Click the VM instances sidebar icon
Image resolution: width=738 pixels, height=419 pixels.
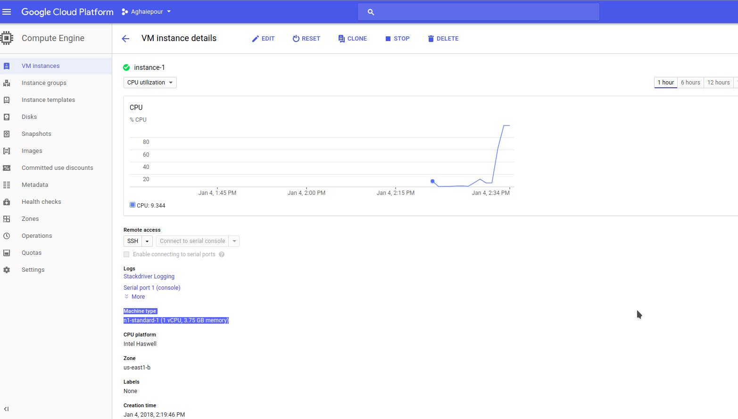[7, 66]
